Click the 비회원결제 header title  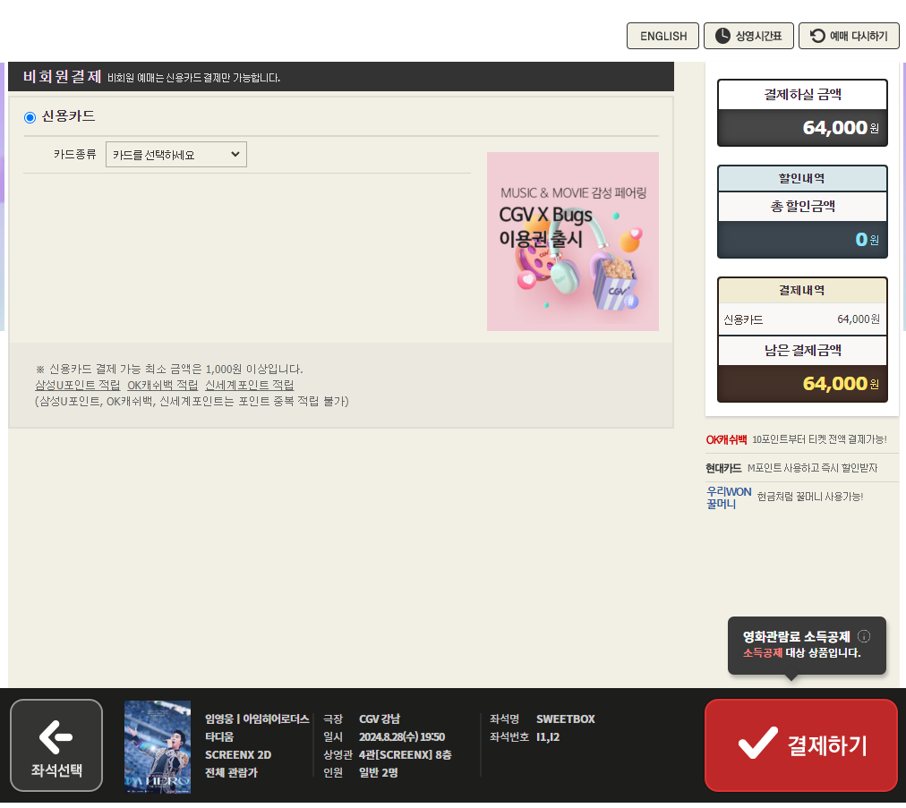coord(63,76)
